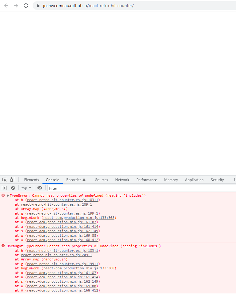Open 162:149 link in Uncaught error
The width and height of the screenshot is (236, 294).
[62, 281]
